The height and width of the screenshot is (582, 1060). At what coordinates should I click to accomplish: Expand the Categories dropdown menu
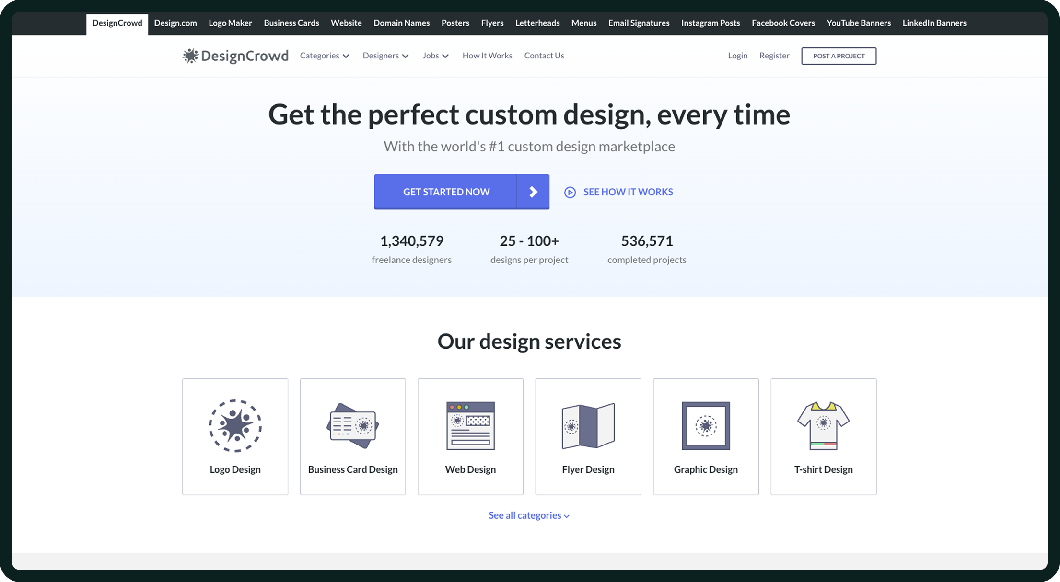point(324,56)
